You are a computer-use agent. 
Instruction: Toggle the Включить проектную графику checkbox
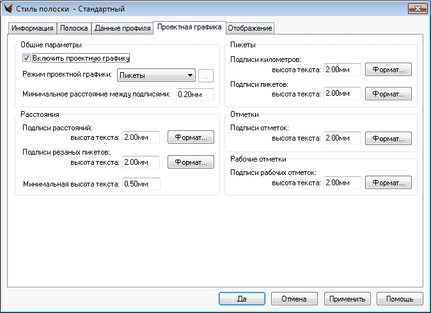click(x=26, y=59)
